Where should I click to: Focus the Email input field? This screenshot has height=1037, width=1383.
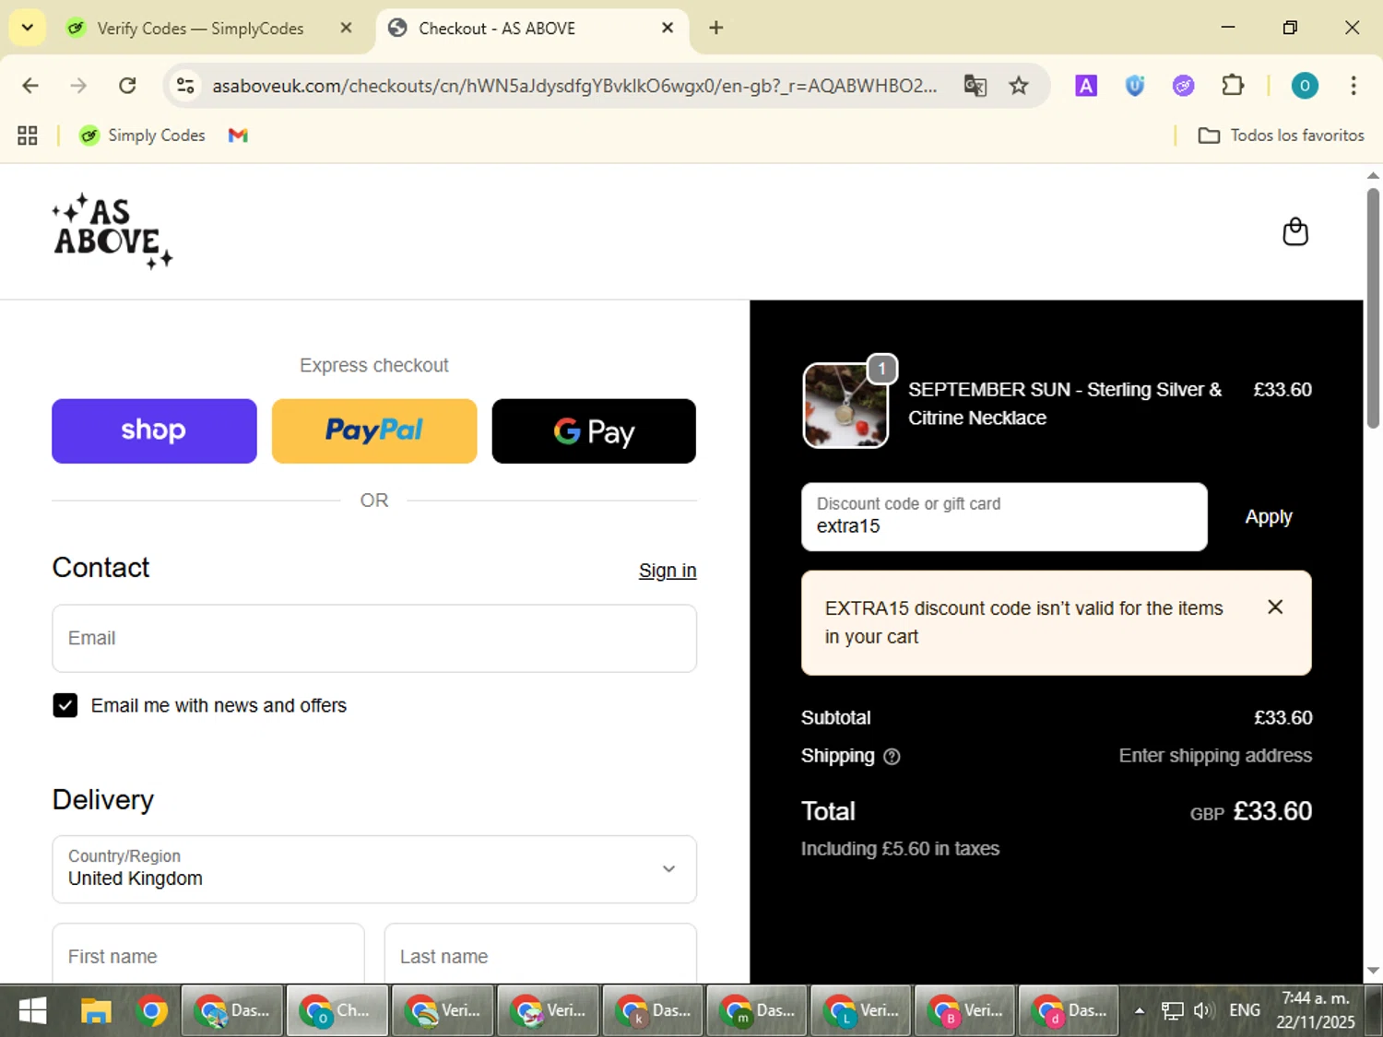tap(374, 638)
